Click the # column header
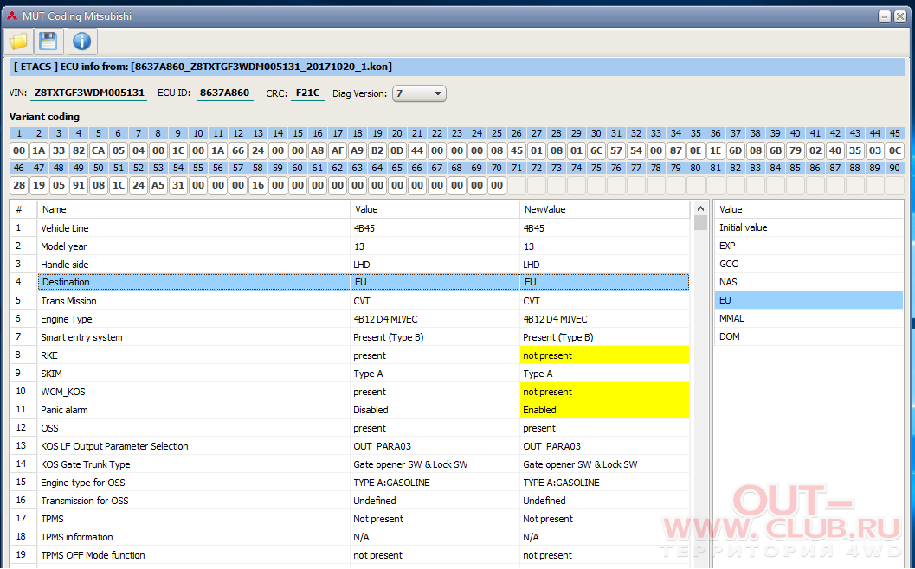Screen dimensions: 915x569 (23, 209)
